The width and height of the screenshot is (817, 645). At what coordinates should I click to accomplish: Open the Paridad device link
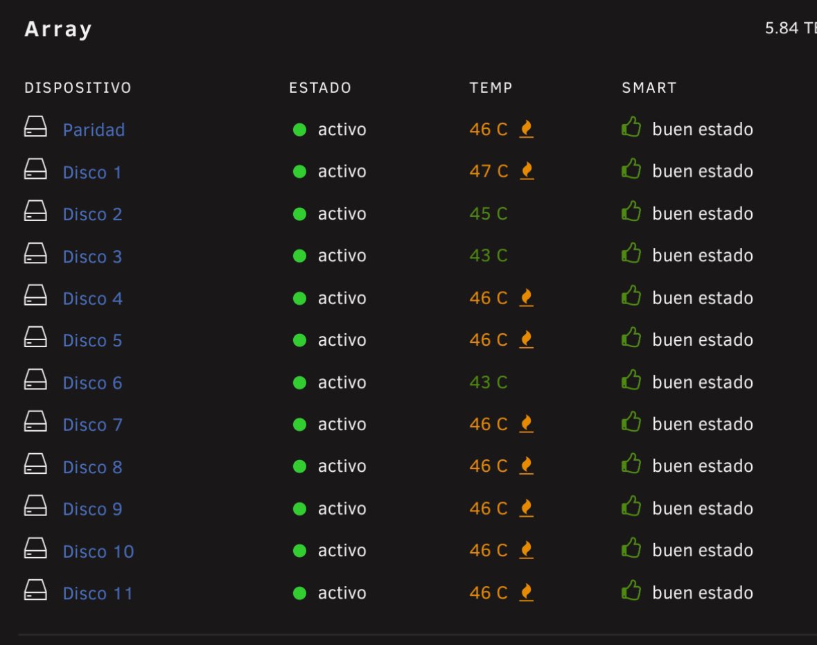point(94,130)
